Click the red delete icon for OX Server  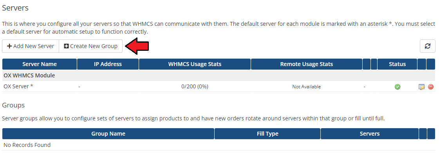(431, 87)
